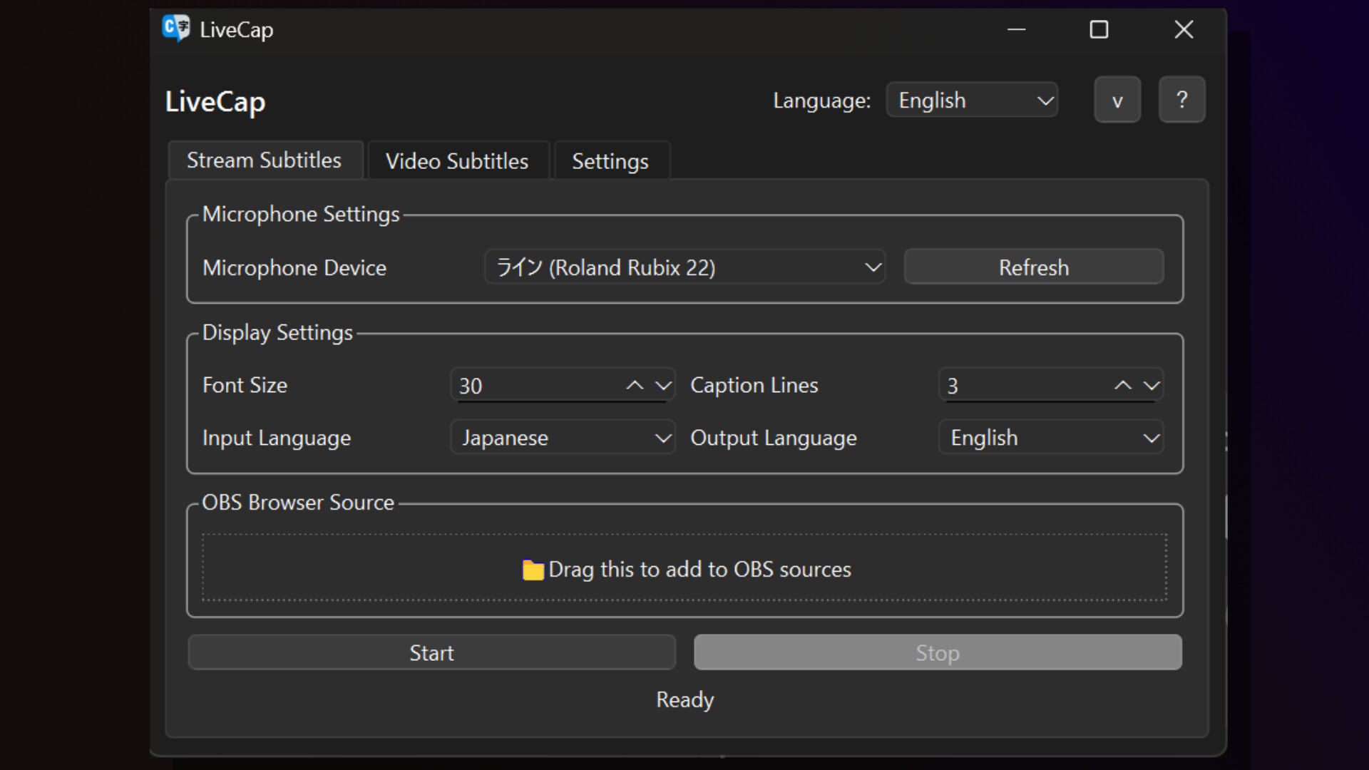Screen dimensions: 1369x770
Task: Decrease Font Size with down arrow
Action: tap(663, 386)
